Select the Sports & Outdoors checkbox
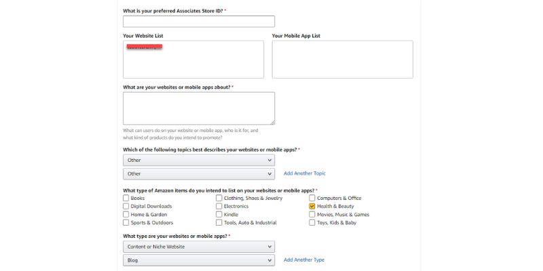543x271 pixels. tap(126, 222)
